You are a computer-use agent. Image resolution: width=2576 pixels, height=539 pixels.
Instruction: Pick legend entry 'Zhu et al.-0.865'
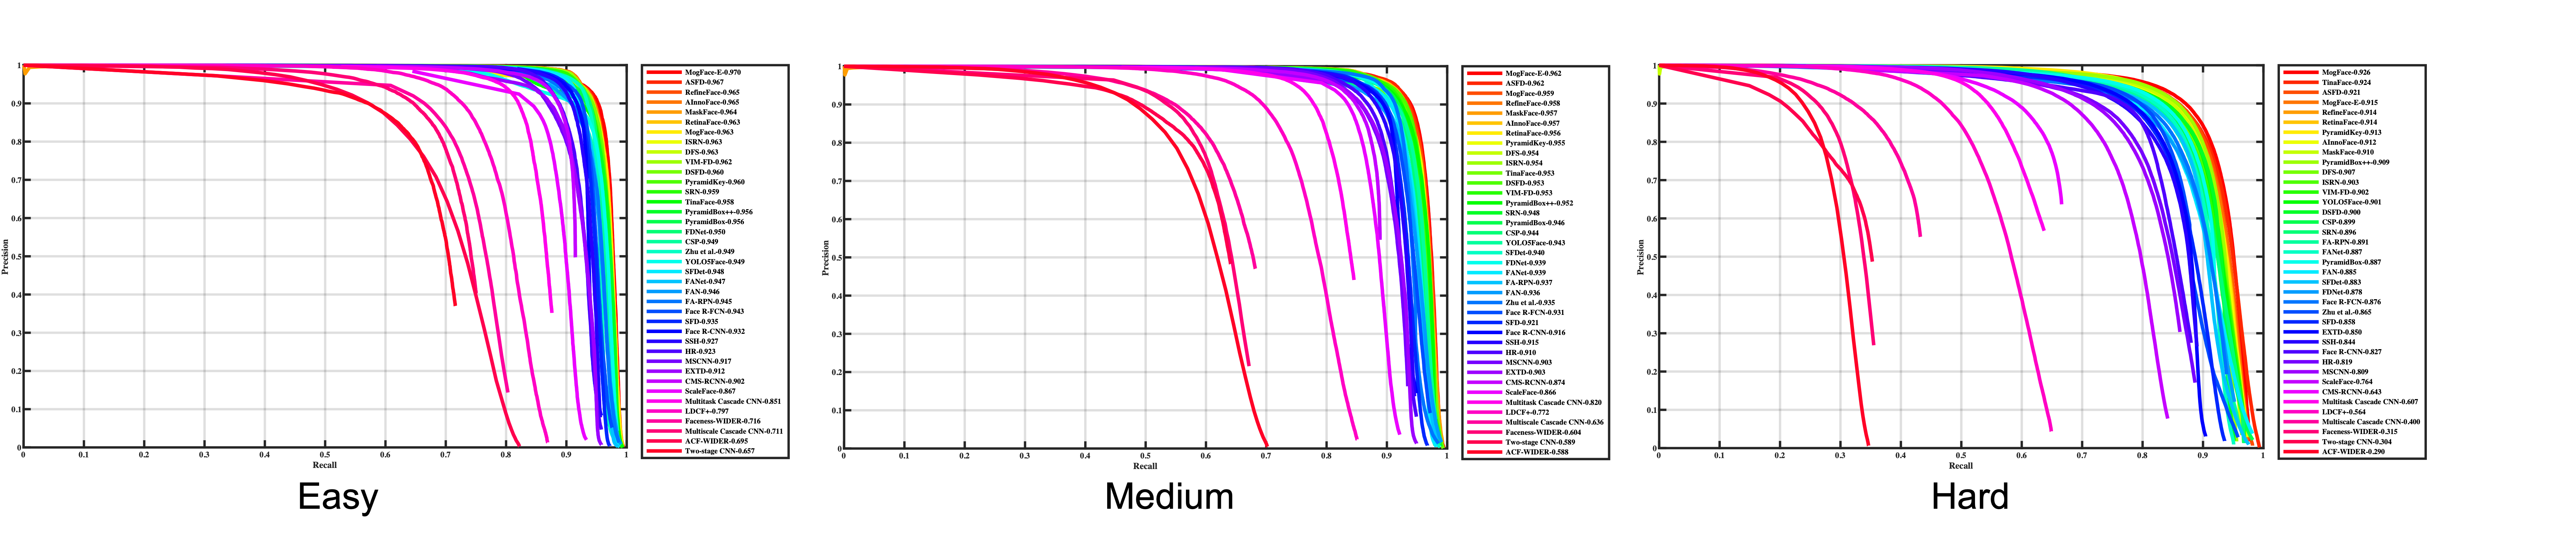click(x=2346, y=312)
